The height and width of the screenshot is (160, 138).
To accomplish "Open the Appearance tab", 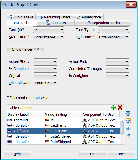I will 88,17.
